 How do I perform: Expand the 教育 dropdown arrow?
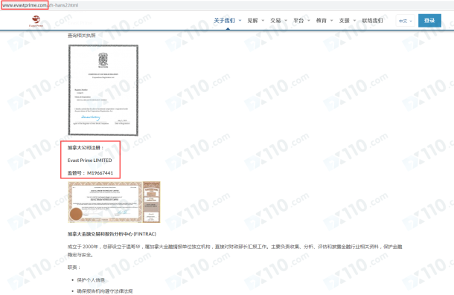point(331,21)
